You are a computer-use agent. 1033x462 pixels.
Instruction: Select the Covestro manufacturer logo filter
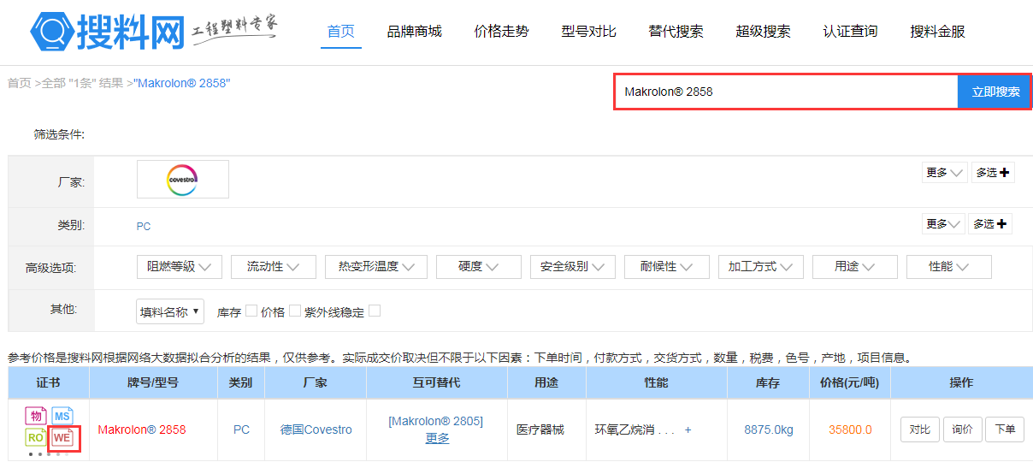click(182, 180)
